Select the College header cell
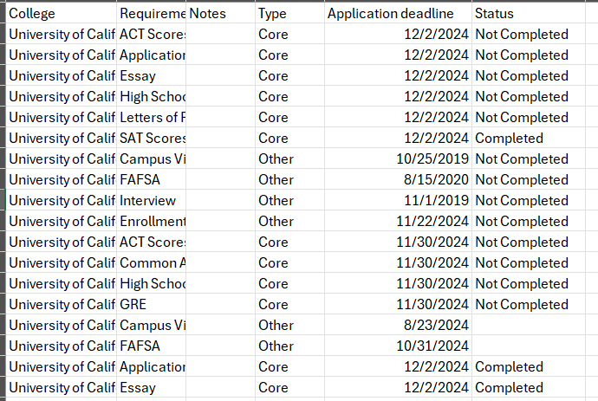This screenshot has height=401, width=598. pyautogui.click(x=61, y=14)
